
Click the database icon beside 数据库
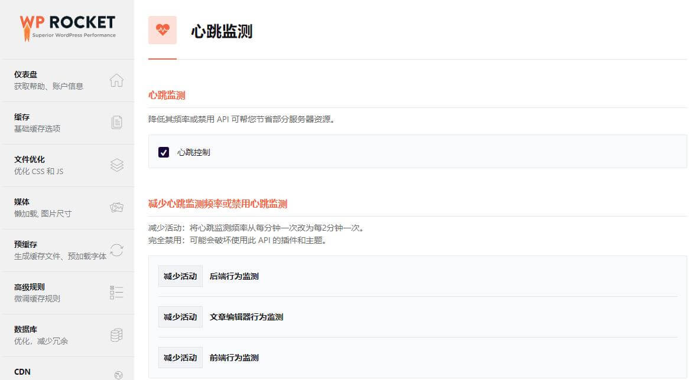[117, 335]
